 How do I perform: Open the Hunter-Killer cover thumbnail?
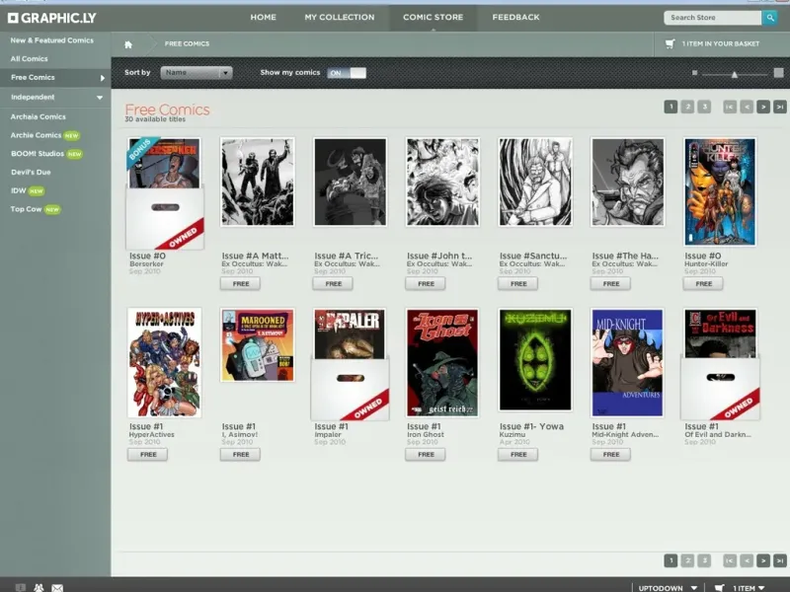click(x=720, y=192)
